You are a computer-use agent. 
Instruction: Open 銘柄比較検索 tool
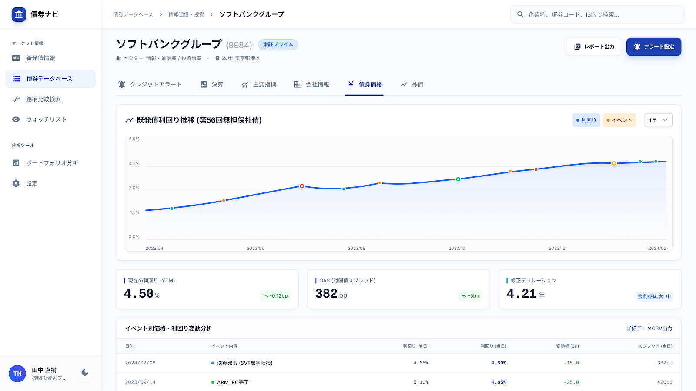pos(43,99)
